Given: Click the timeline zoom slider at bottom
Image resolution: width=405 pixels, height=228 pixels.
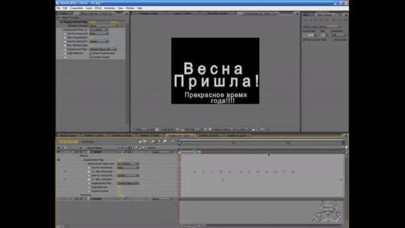Looking at the screenshot, I should [x=192, y=226].
